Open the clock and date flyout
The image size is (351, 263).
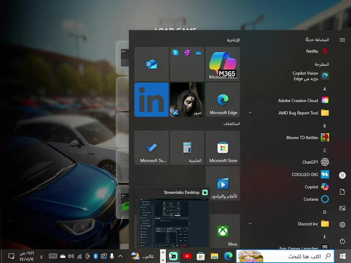click(27, 256)
